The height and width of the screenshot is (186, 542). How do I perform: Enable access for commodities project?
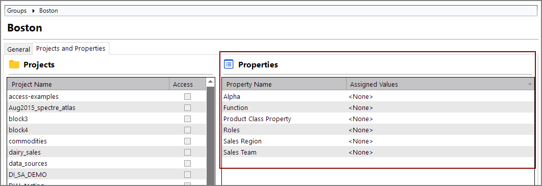pyautogui.click(x=187, y=141)
